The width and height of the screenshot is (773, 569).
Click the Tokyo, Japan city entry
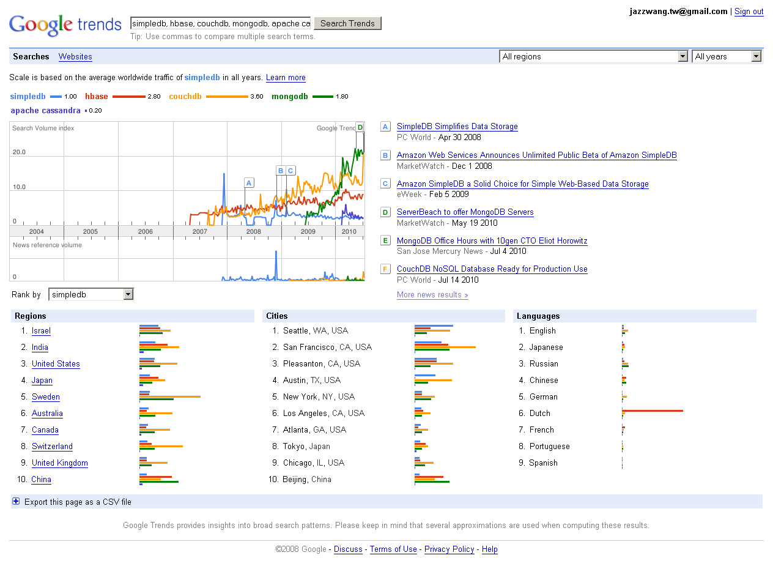click(x=306, y=446)
